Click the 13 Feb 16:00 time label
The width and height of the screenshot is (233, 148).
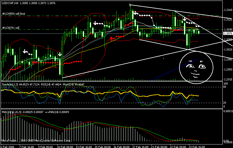84,147
